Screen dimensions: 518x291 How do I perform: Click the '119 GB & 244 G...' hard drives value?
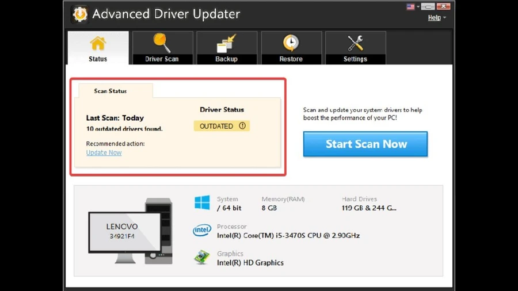click(x=369, y=208)
